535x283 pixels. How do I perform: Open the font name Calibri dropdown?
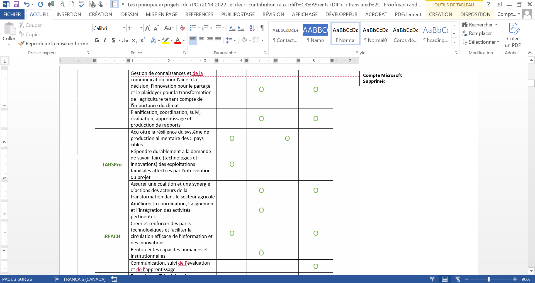[124, 28]
